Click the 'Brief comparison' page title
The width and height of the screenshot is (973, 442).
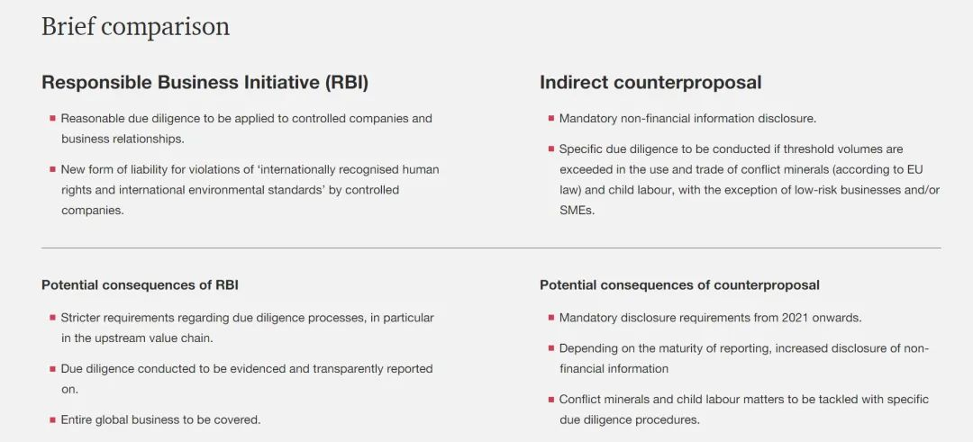(135, 27)
